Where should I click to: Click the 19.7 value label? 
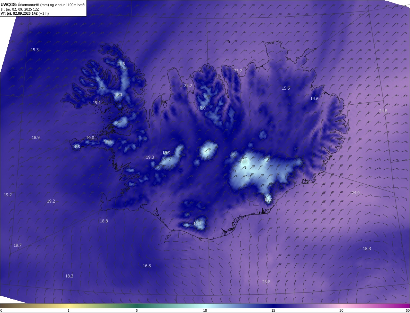[x=18, y=245]
